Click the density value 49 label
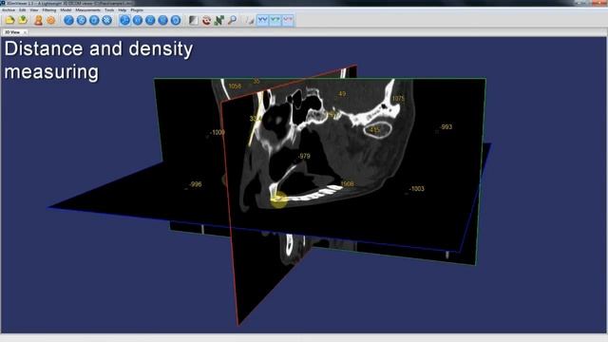The height and width of the screenshot is (342, 608). [x=342, y=94]
